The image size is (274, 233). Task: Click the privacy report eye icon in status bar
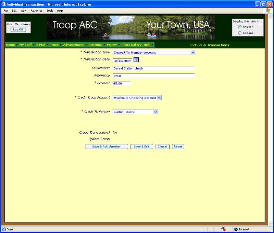[223, 229]
